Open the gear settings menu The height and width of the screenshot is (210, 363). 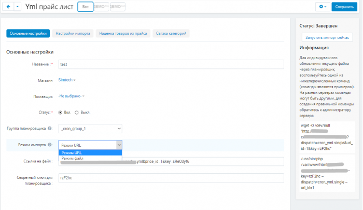(x=323, y=7)
